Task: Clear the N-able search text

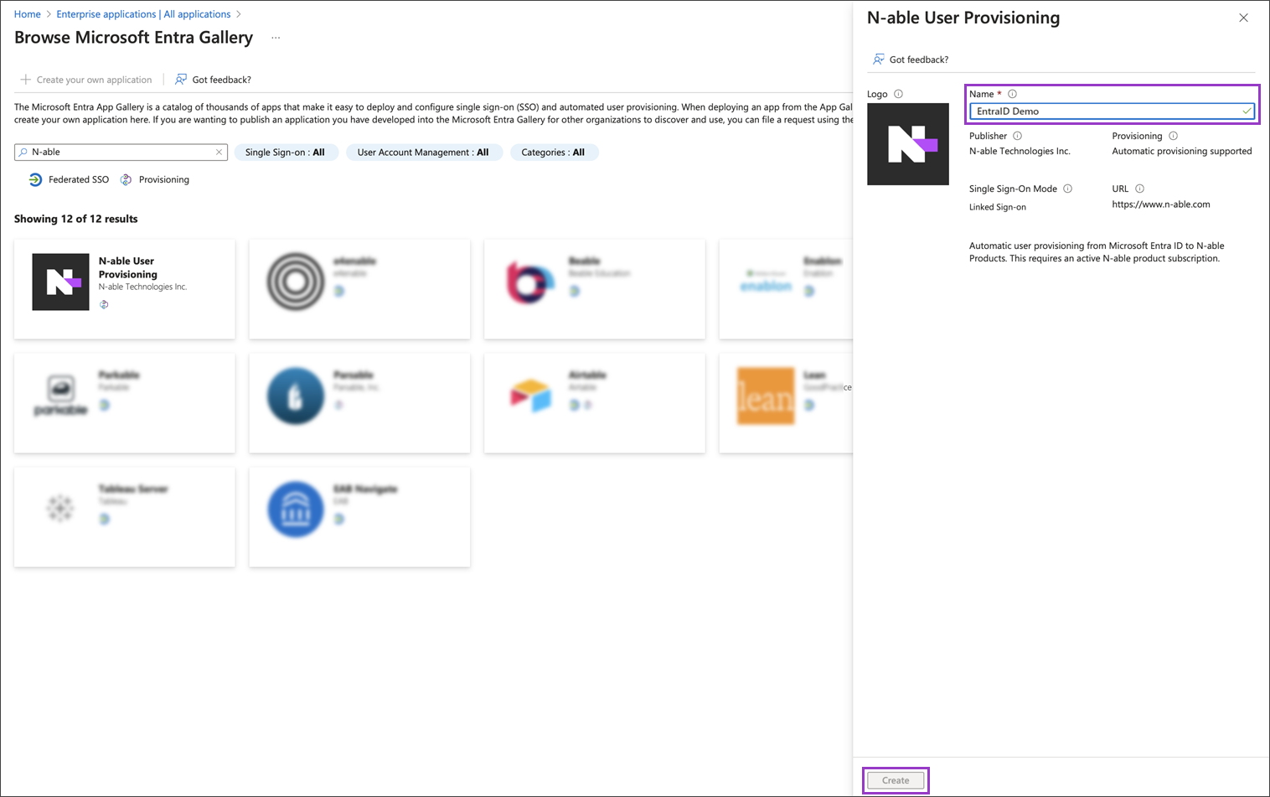Action: 219,153
